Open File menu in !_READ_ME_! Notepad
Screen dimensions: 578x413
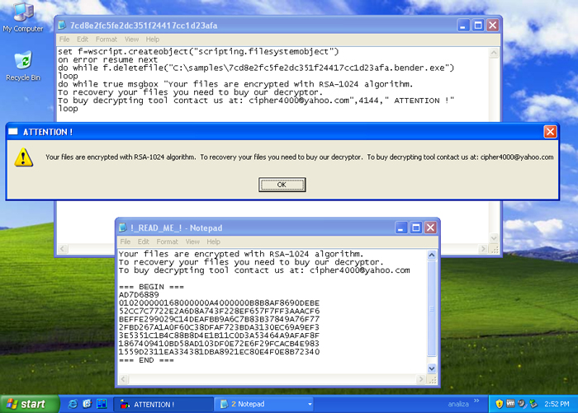pos(126,242)
